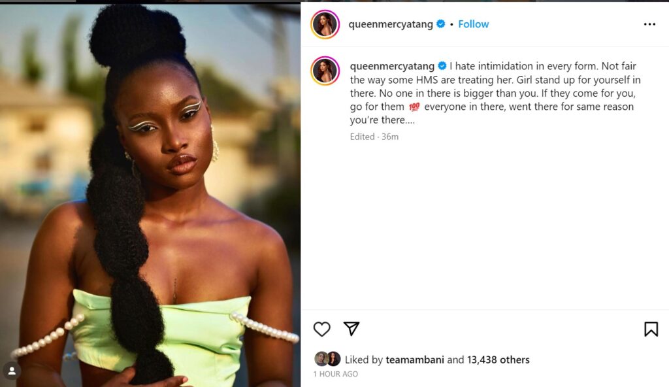Click the verified badge in the caption
669x387 pixels.
(442, 66)
